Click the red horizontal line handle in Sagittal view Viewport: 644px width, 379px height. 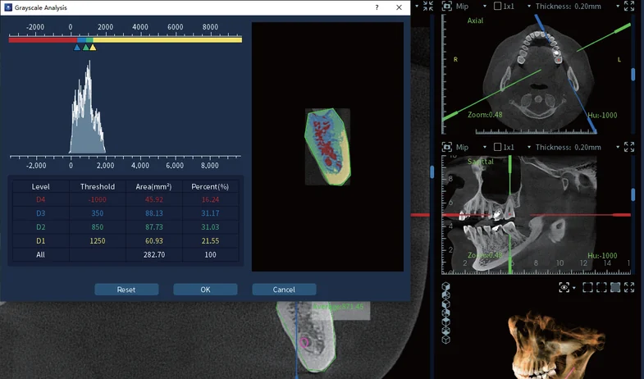[x=622, y=215]
